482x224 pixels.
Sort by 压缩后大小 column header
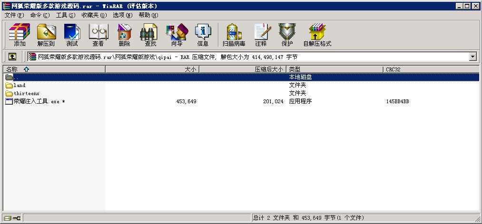[243, 69]
